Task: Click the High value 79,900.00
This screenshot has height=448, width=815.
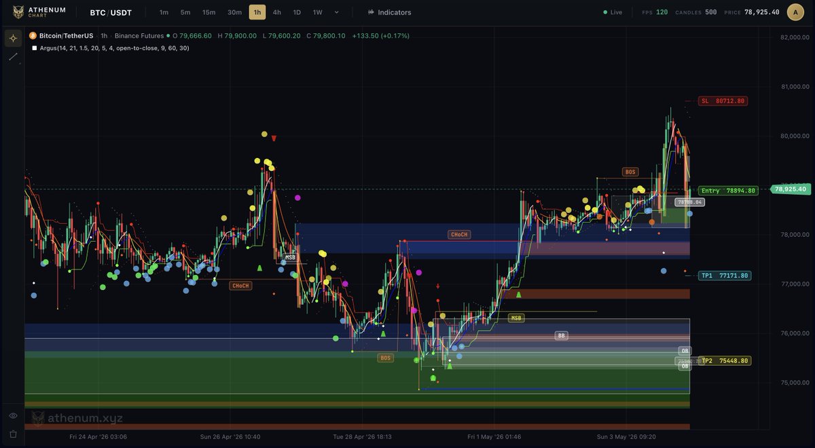Action: coord(240,35)
